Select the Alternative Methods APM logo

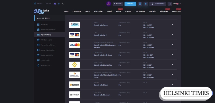pyautogui.click(x=75, y=74)
